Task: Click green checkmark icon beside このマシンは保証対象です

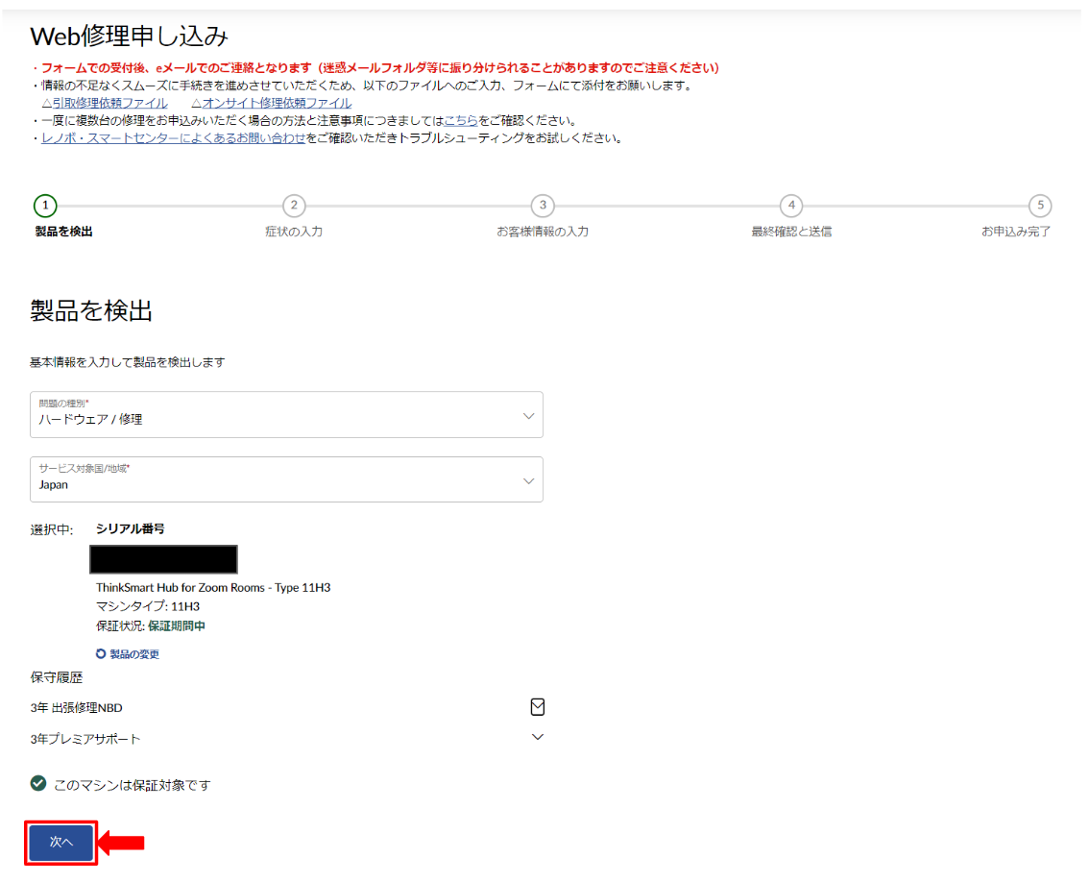Action: tap(38, 783)
